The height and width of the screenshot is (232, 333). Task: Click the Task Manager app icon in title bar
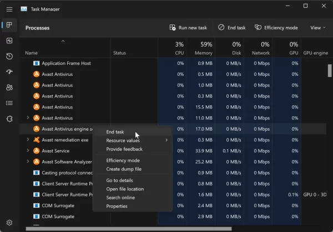pyautogui.click(x=24, y=9)
